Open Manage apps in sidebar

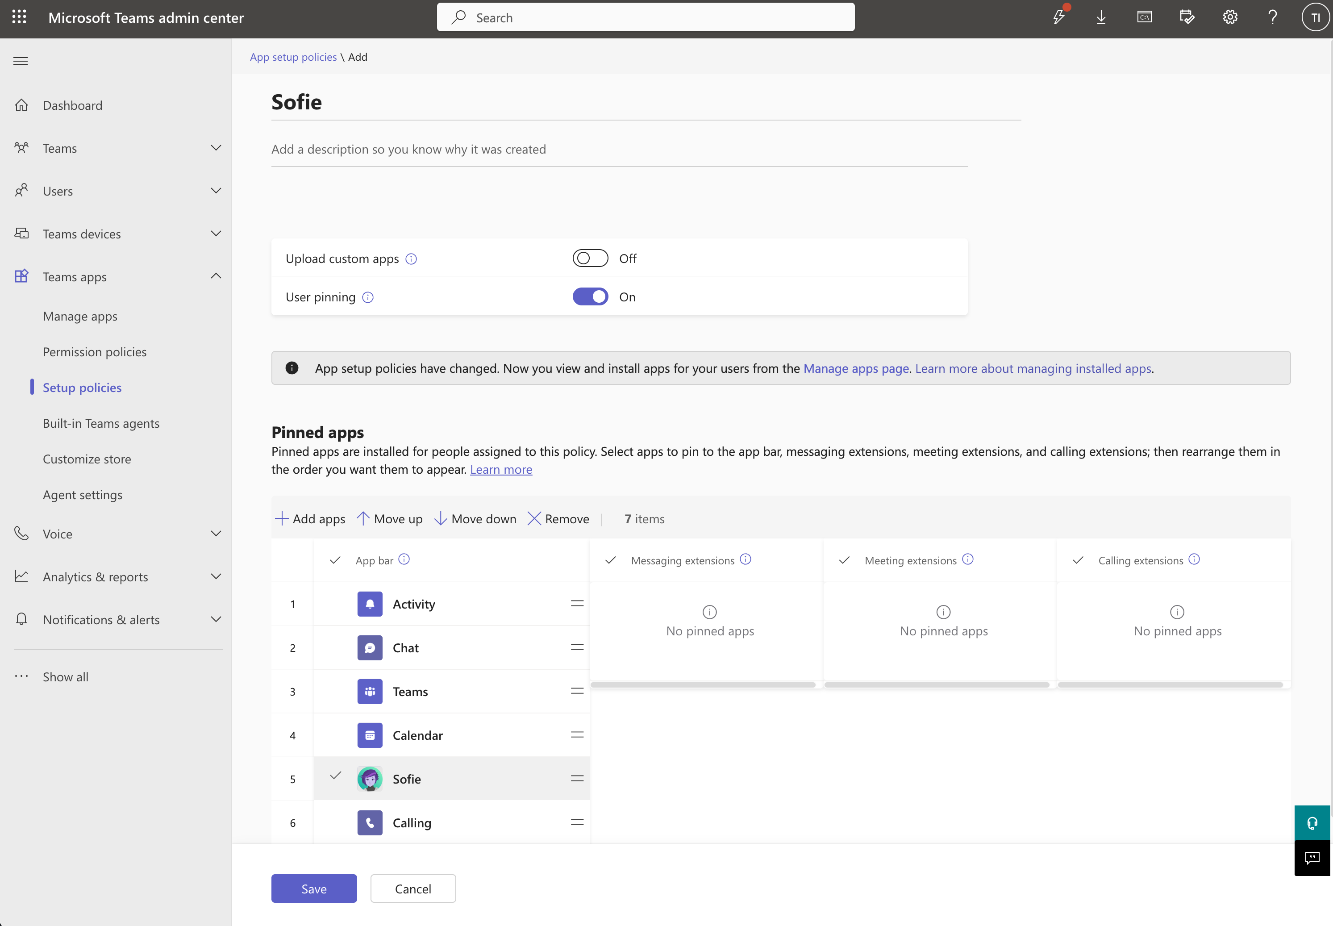point(80,316)
